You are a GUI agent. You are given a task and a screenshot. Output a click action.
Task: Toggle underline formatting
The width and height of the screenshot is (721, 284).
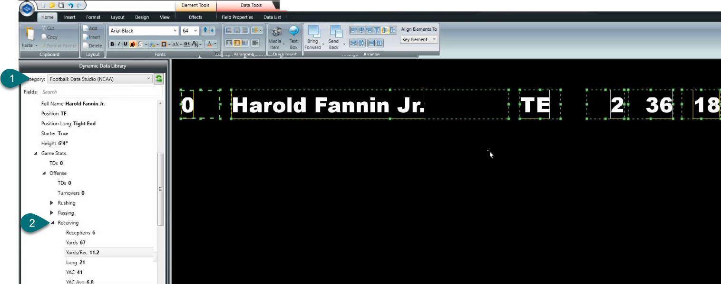pos(126,44)
